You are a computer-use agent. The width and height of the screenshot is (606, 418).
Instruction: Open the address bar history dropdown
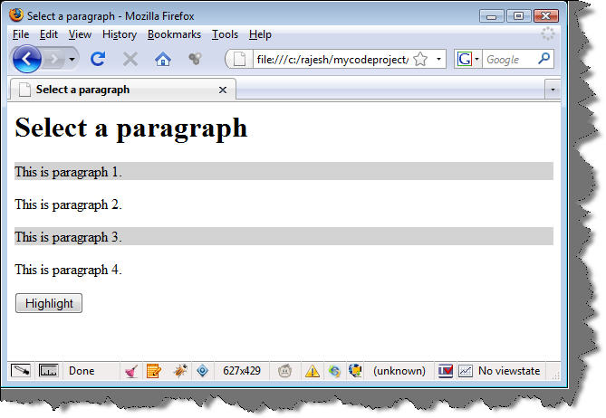[438, 59]
